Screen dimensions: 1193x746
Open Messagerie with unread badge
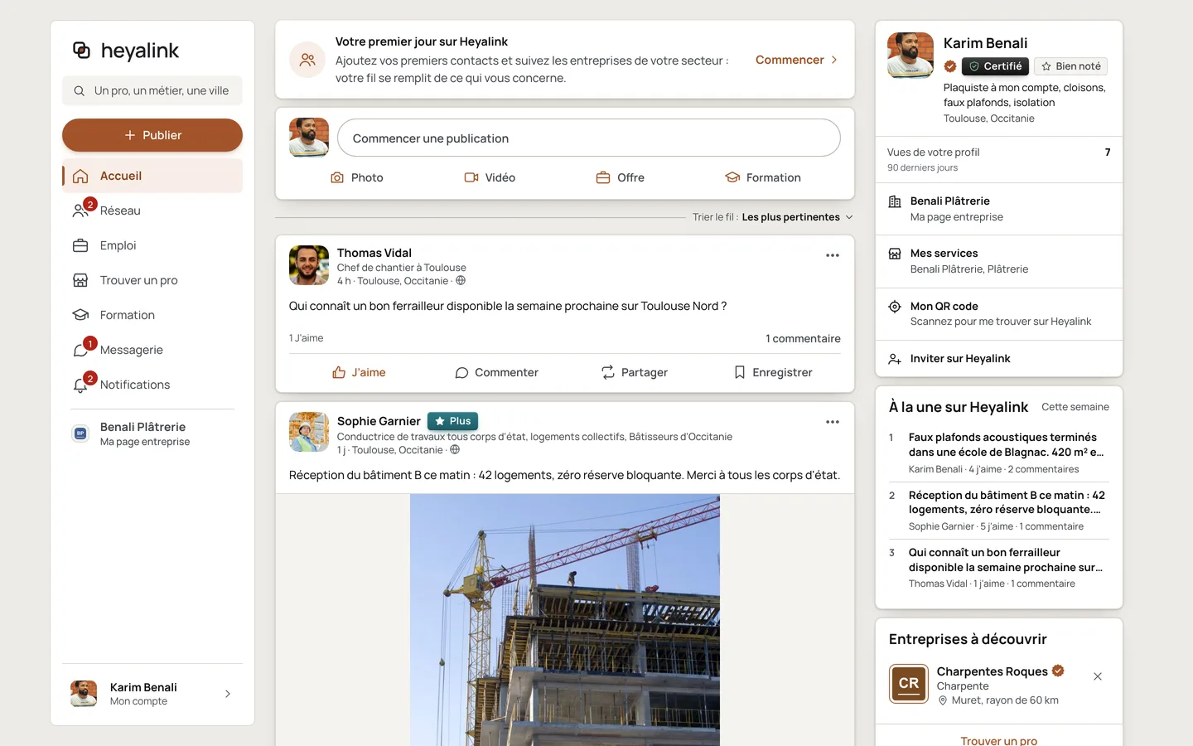[x=152, y=350]
